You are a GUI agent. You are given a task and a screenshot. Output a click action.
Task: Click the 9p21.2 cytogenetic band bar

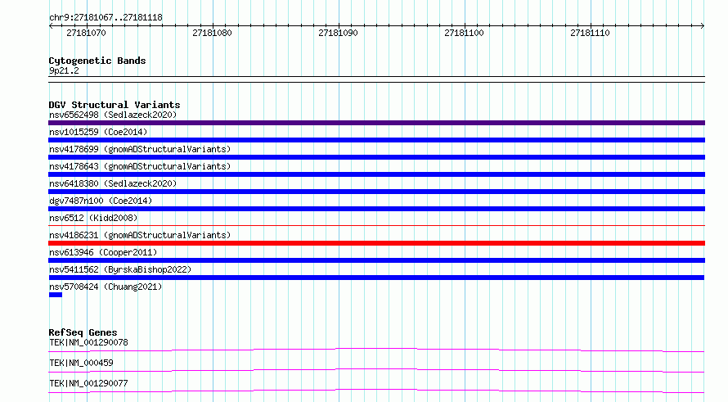[376, 79]
